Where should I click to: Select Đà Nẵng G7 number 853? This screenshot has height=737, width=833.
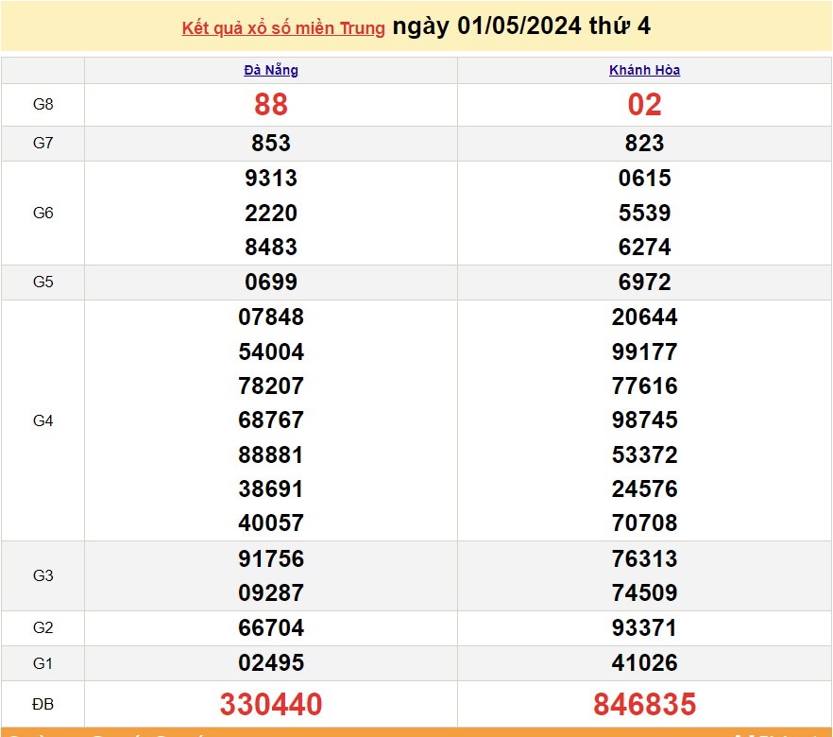pyautogui.click(x=271, y=144)
